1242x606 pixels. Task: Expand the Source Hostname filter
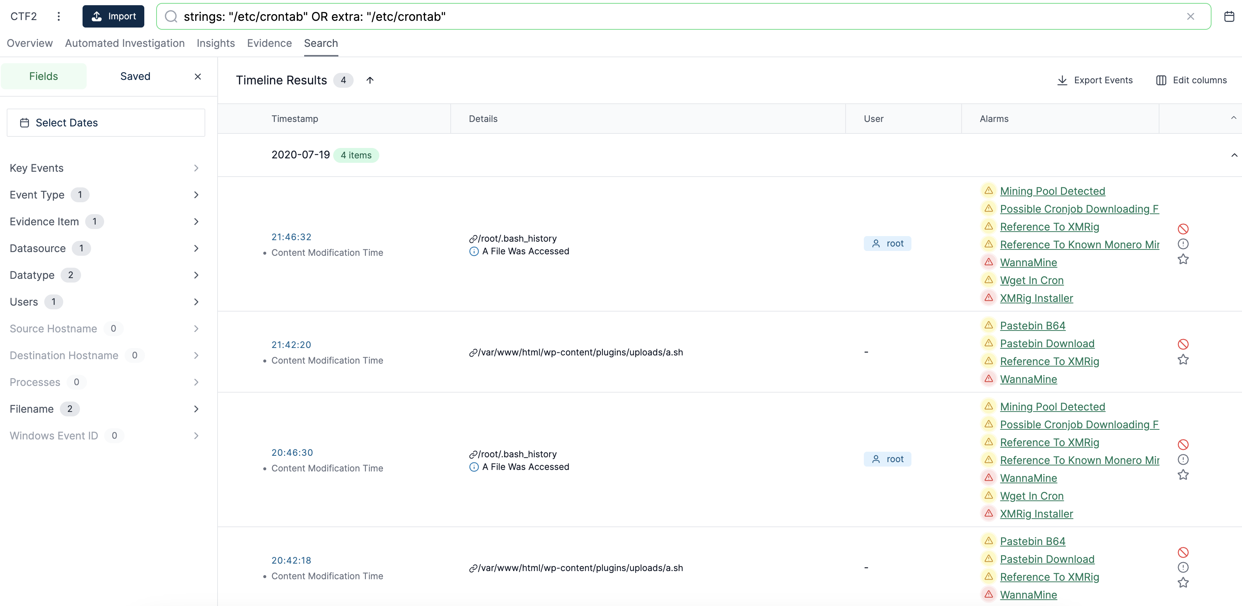click(x=104, y=329)
